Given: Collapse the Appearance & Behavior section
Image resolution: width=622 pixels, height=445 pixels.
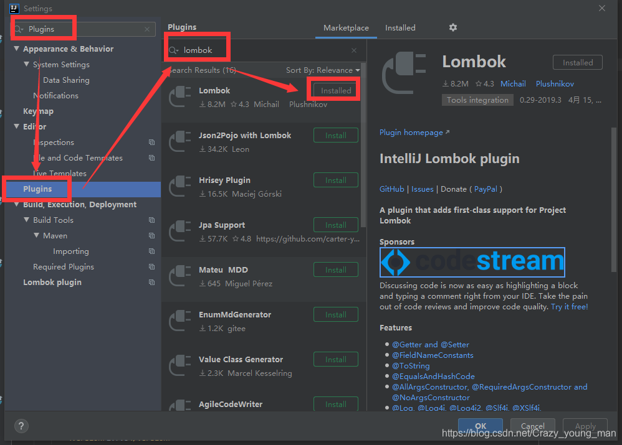Looking at the screenshot, I should click(x=17, y=49).
